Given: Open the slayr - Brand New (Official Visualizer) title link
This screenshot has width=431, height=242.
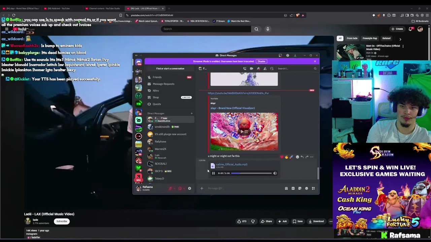Looking at the screenshot, I should pyautogui.click(x=233, y=108).
